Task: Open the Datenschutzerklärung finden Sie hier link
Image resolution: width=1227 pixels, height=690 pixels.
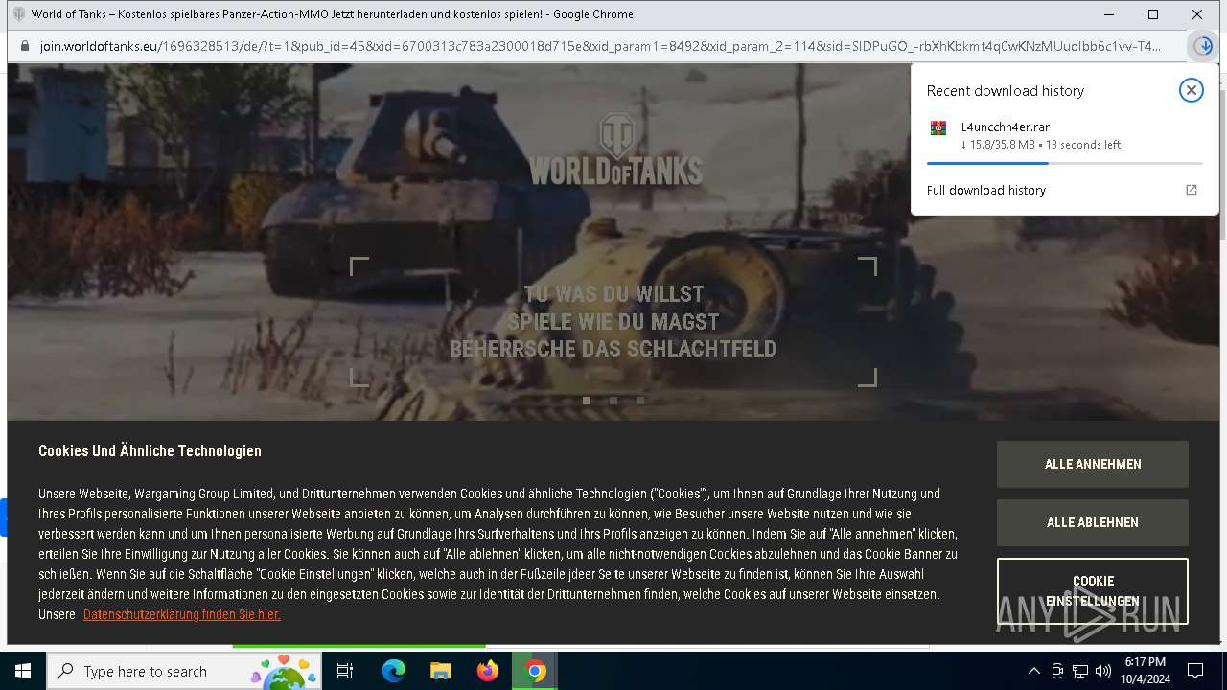Action: 181,614
